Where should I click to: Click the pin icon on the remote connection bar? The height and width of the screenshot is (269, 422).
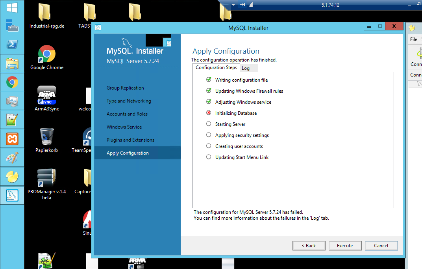tap(243, 5)
